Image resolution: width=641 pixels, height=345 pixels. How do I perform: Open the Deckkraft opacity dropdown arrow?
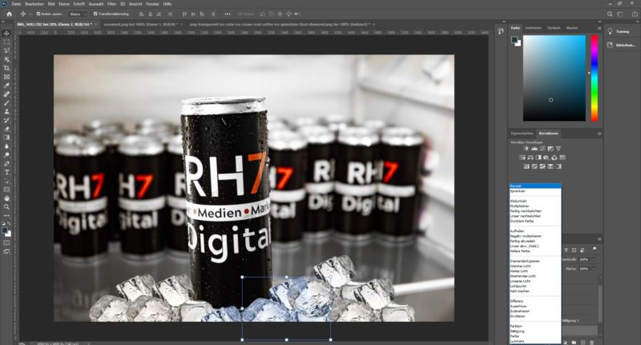[x=593, y=259]
